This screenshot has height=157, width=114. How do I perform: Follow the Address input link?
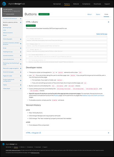click(87, 95)
